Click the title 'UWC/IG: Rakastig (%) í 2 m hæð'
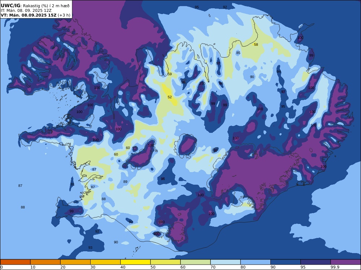The height and width of the screenshot is (270, 361). [x=35, y=6]
